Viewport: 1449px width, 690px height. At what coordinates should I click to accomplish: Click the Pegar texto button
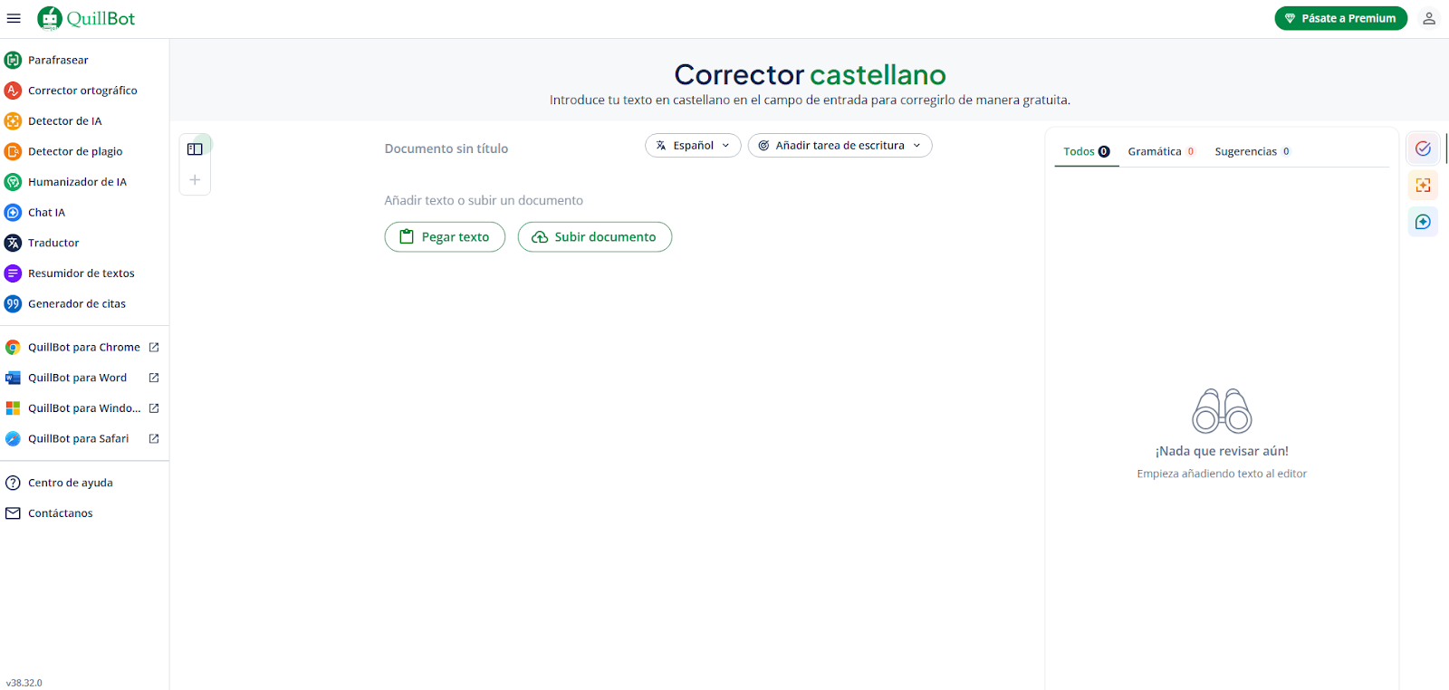[x=445, y=237]
